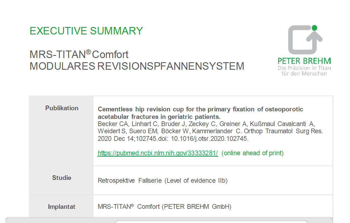Click the MODULARES REVISIONSPFANNENSYSTEM heading

(137, 66)
